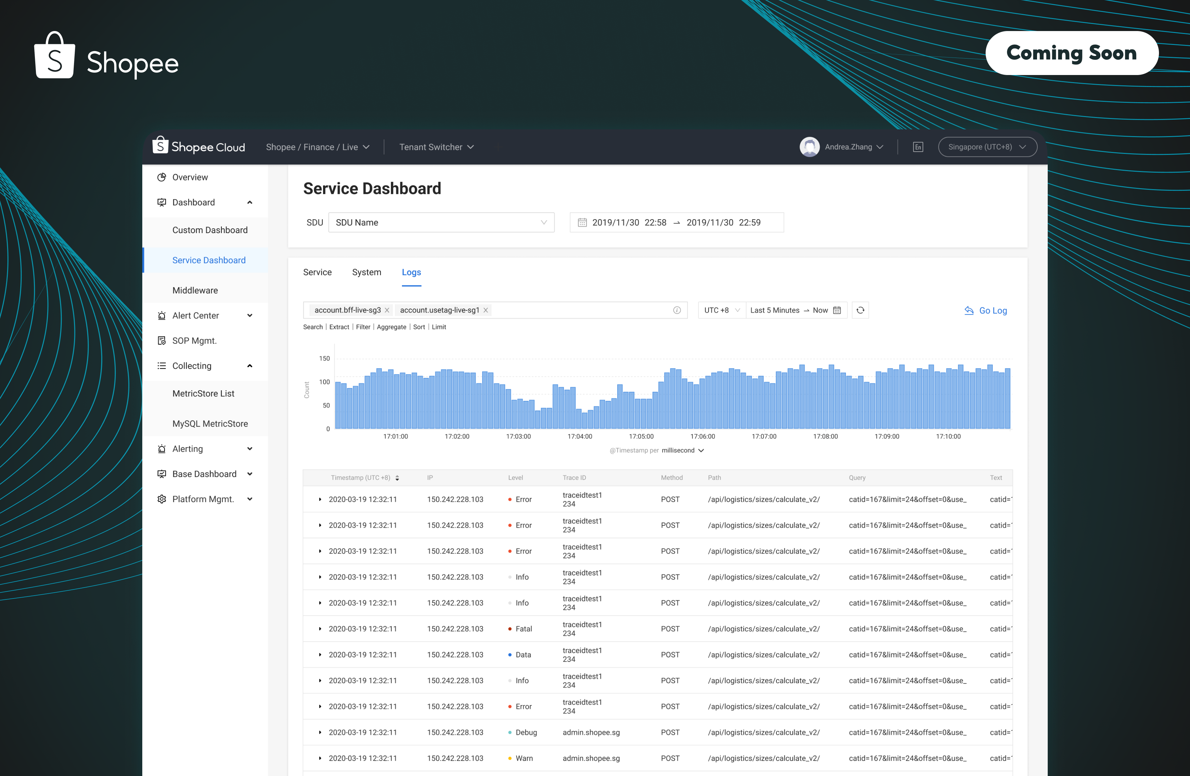Image resolution: width=1190 pixels, height=776 pixels.
Task: Click the Go Log arrow icon
Action: [x=968, y=310]
